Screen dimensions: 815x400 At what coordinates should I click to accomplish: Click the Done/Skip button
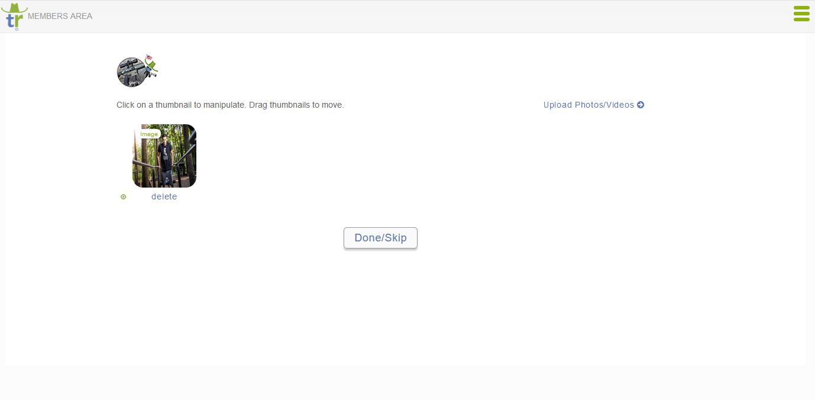(380, 238)
